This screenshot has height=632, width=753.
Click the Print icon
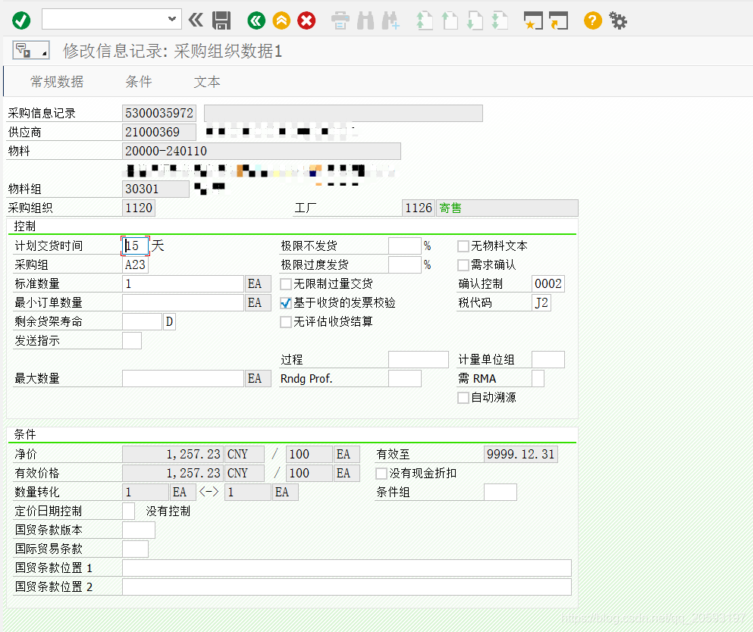(x=340, y=20)
